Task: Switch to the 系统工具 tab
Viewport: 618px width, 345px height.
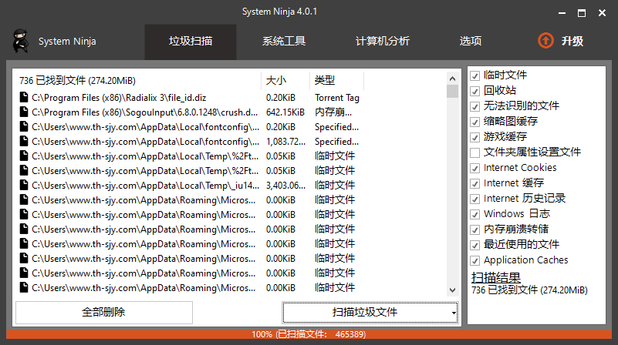Action: pos(284,42)
